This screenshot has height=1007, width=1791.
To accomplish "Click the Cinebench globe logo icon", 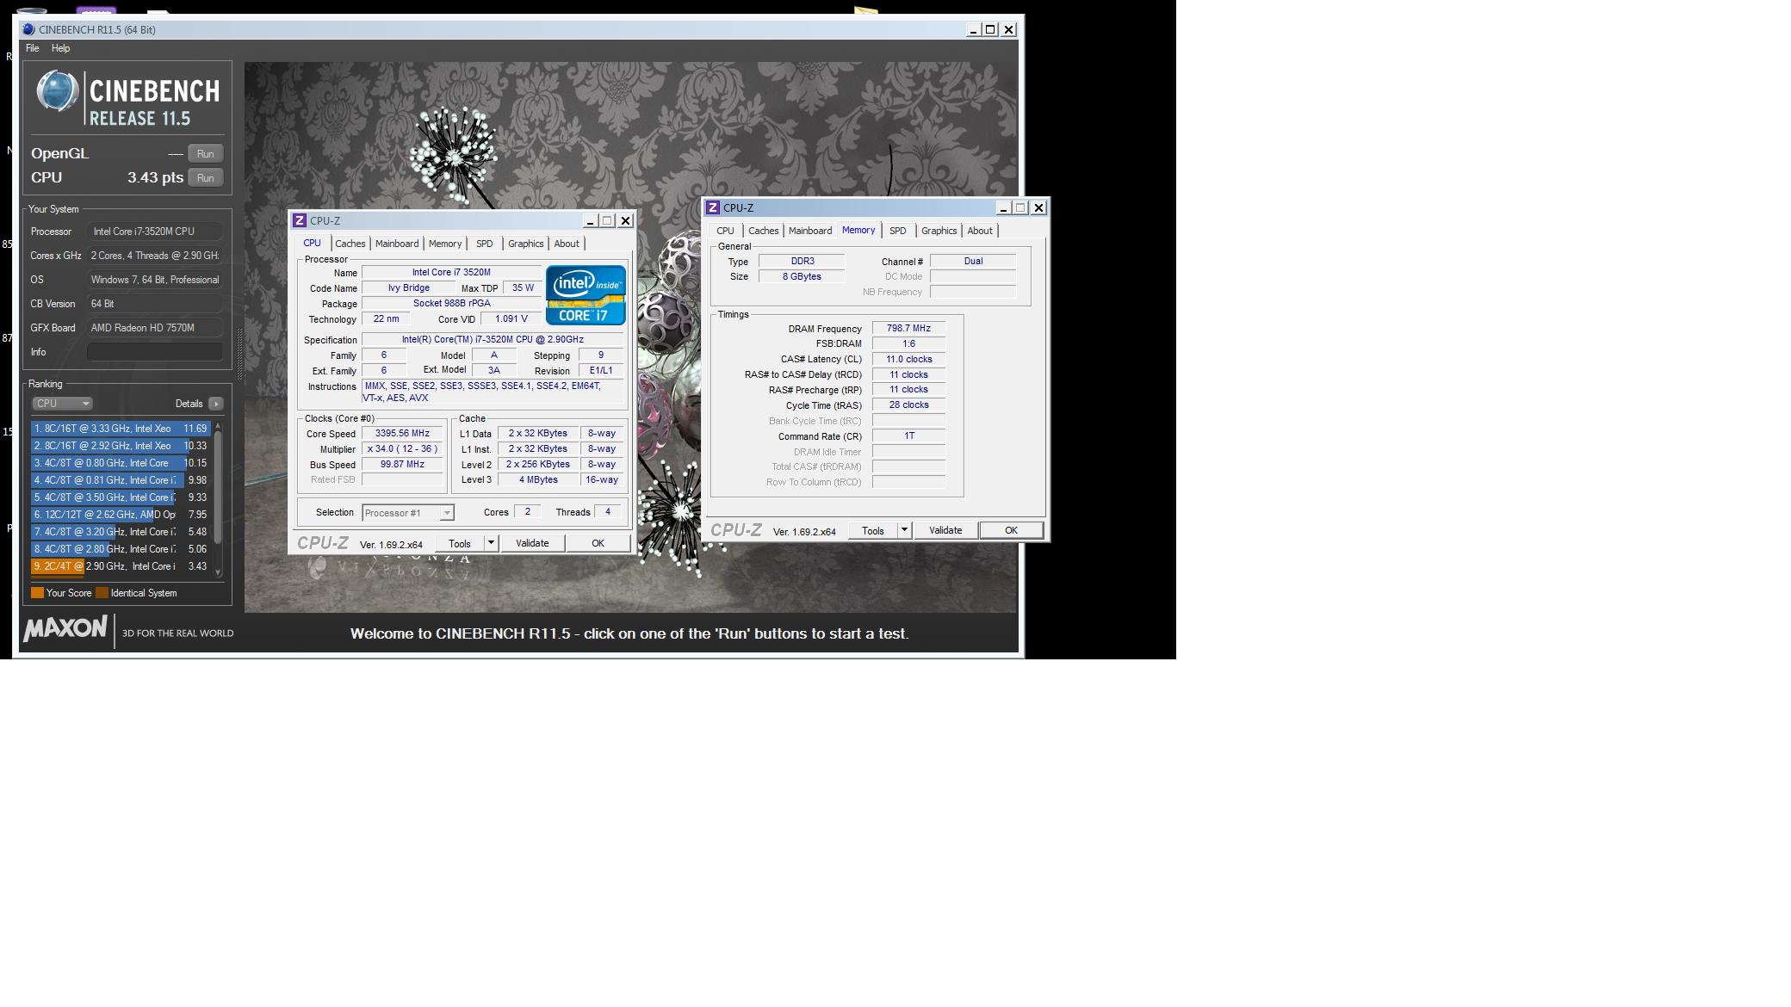I will point(58,91).
